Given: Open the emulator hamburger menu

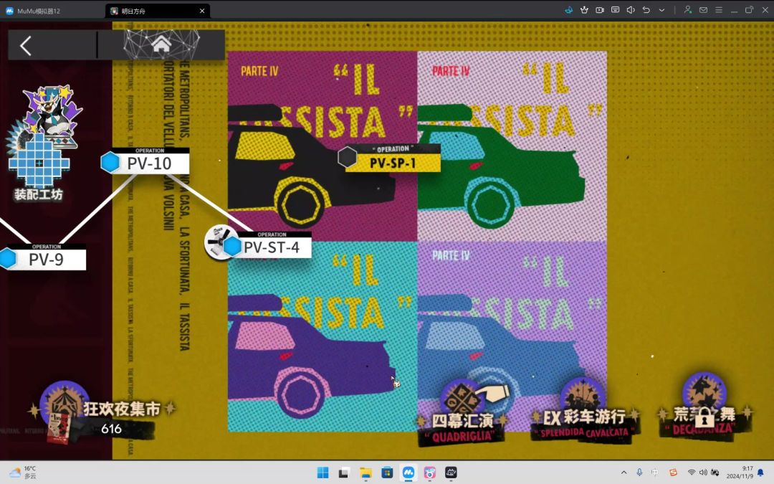Looking at the screenshot, I should pyautogui.click(x=719, y=10).
